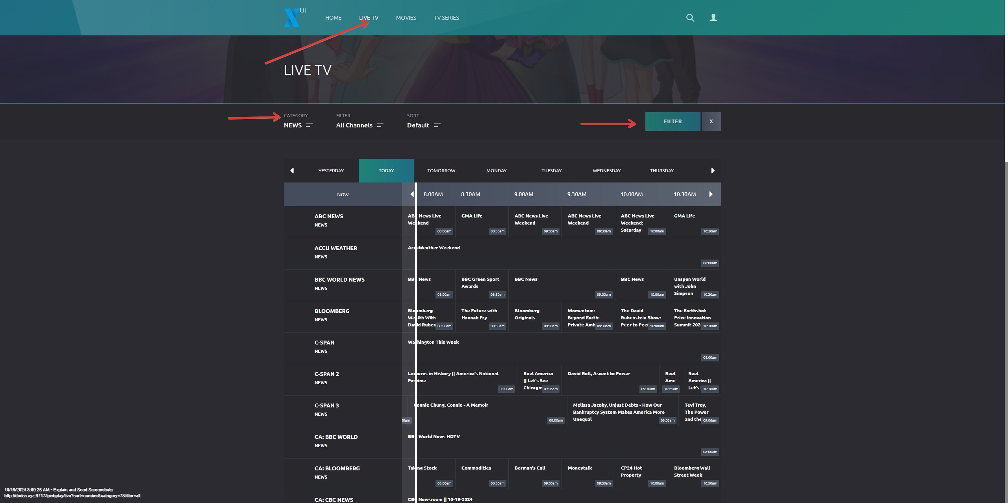Clear filters with the X button
The height and width of the screenshot is (503, 1008).
[x=711, y=122]
